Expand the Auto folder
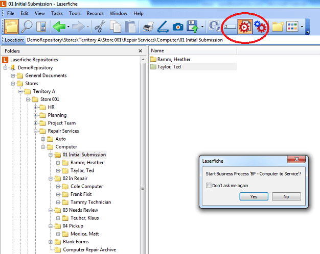 [43, 139]
